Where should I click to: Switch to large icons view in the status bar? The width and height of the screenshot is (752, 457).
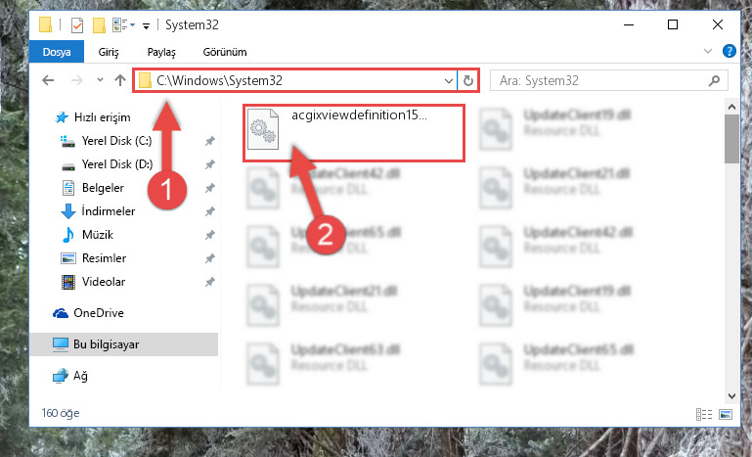[x=726, y=414]
